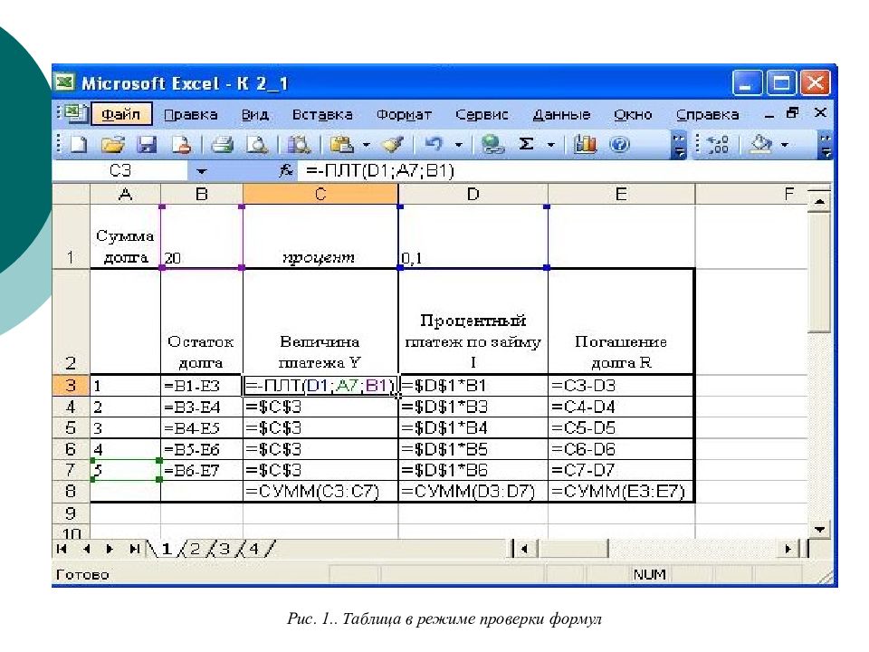Image resolution: width=869 pixels, height=652 pixels.
Task: Select cell containing =$D$1*B4
Action: click(473, 428)
